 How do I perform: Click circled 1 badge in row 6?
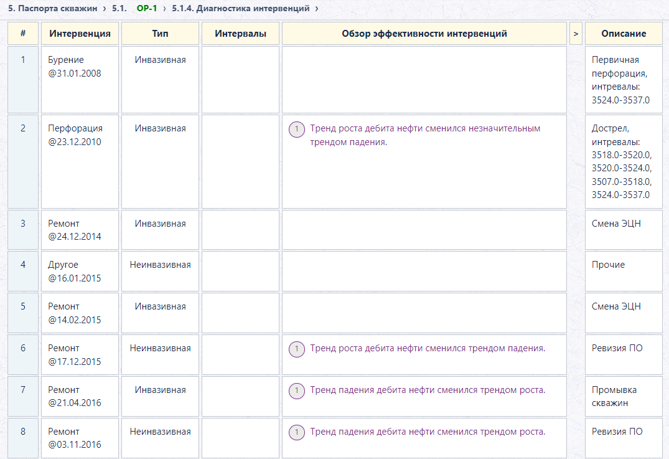click(296, 349)
